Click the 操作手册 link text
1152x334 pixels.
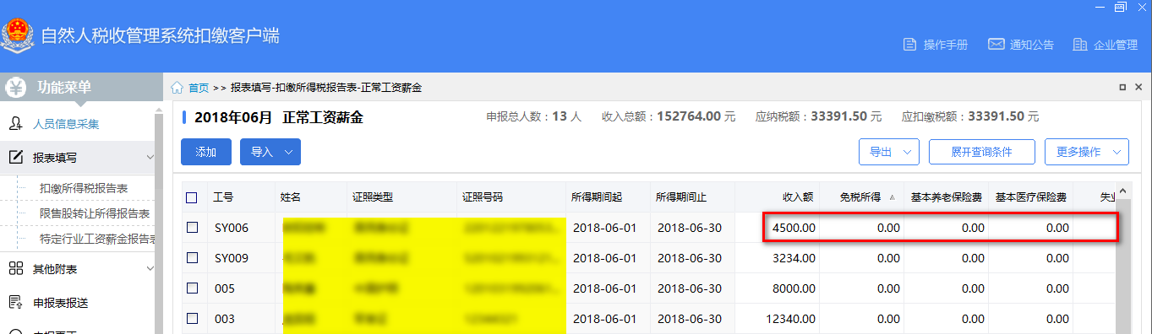pos(946,45)
